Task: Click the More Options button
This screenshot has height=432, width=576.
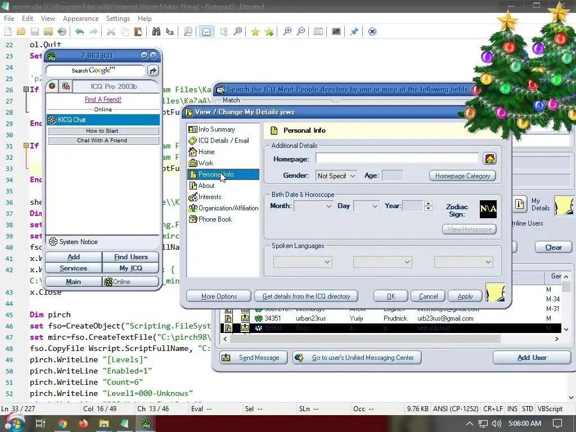Action: (219, 296)
